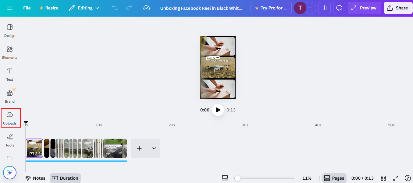
Task: Open the Canva AI sparkle assistant
Action: point(9,172)
